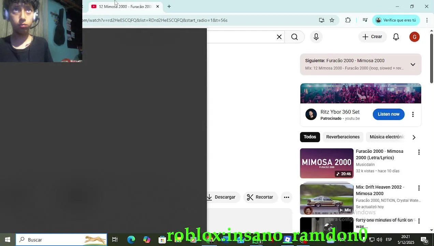This screenshot has height=246, width=434.
Task: Click the 32 k vistas hace 10 días text
Action: coord(377,171)
